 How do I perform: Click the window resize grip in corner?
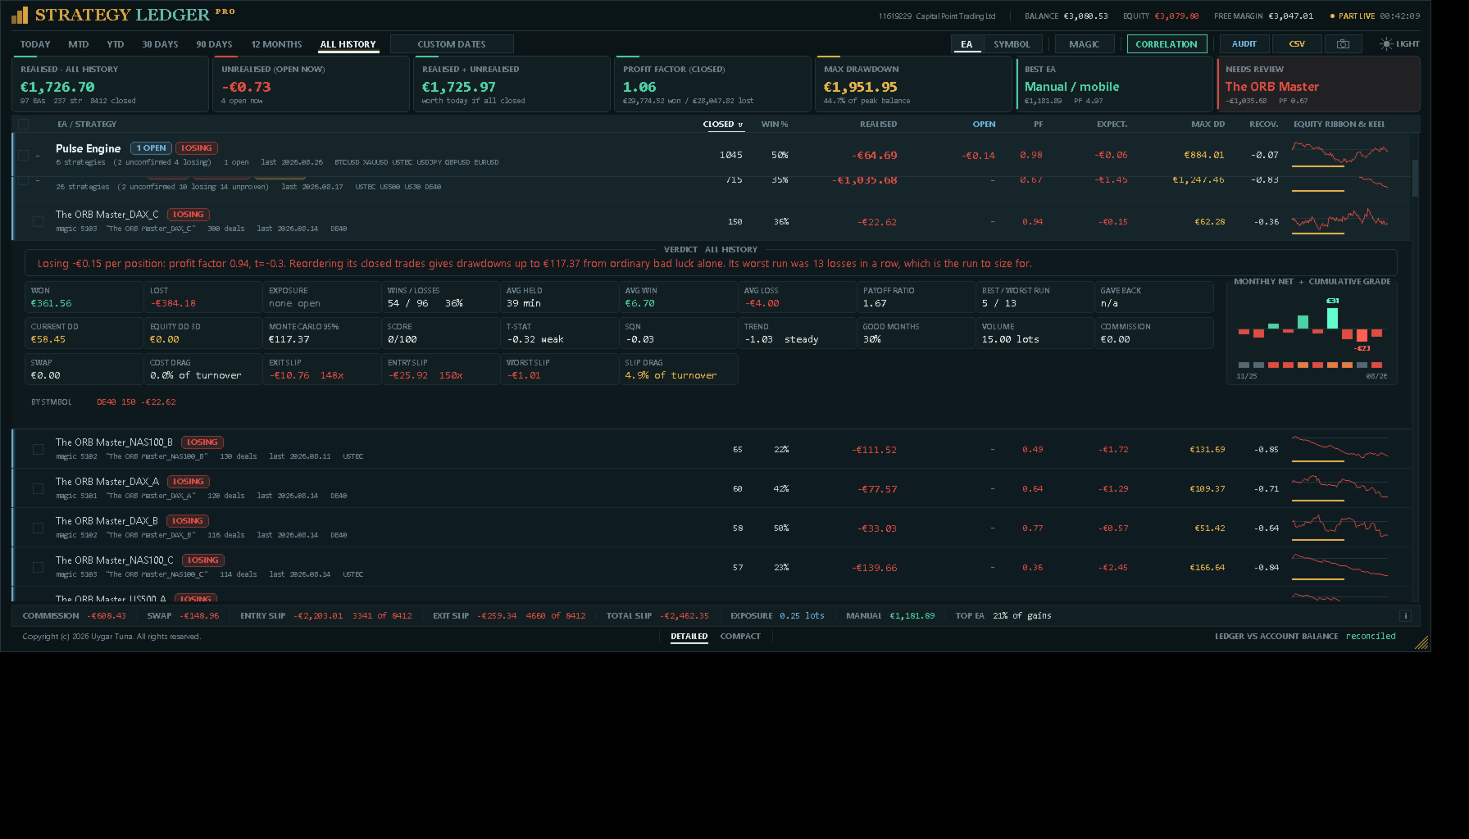coord(1422,643)
